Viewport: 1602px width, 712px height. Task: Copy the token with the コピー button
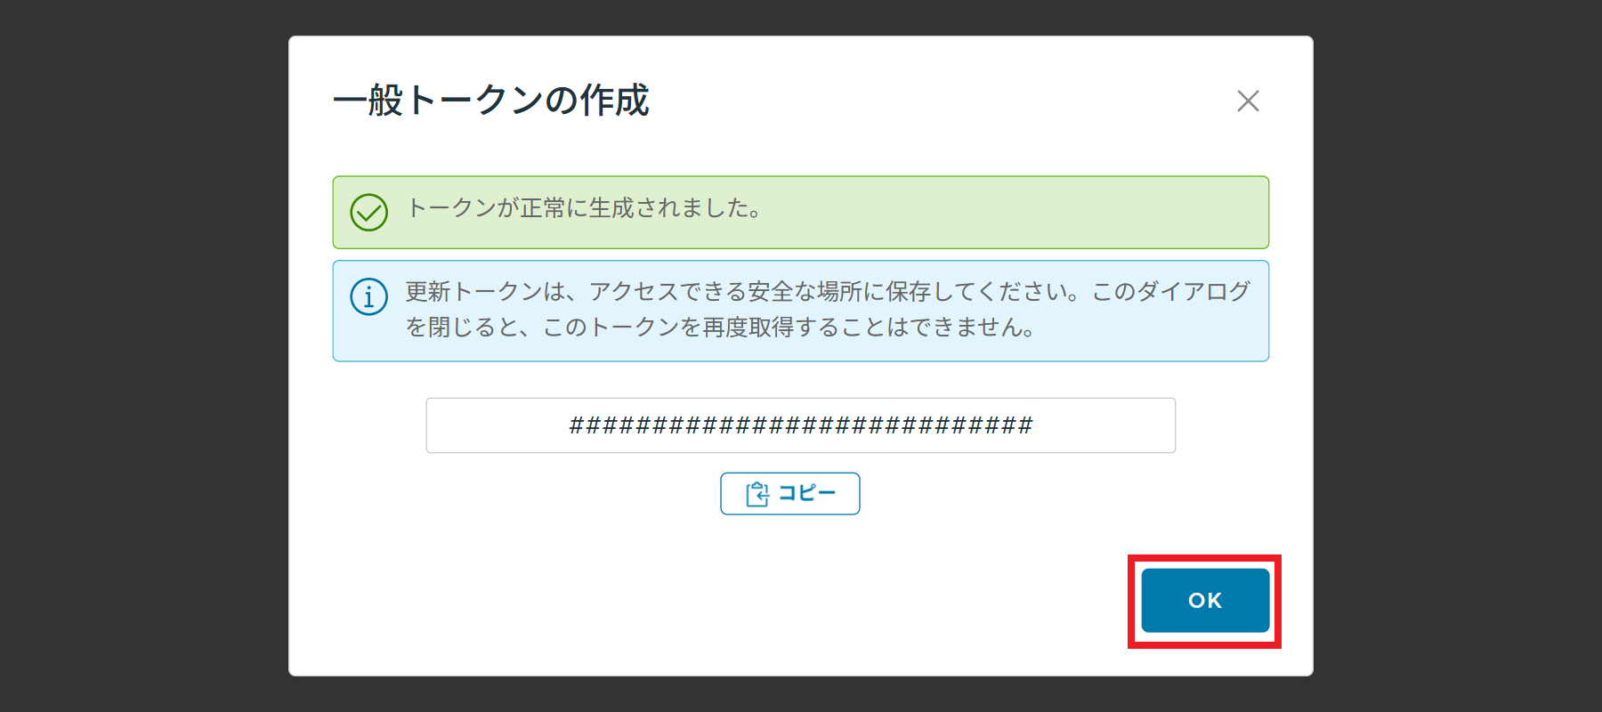point(790,493)
